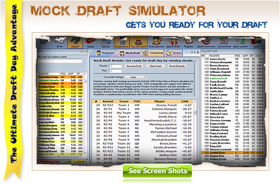Screen dimensions: 280x185
Task: Open the Mock Draft toolbar icon
Action: (173, 42)
